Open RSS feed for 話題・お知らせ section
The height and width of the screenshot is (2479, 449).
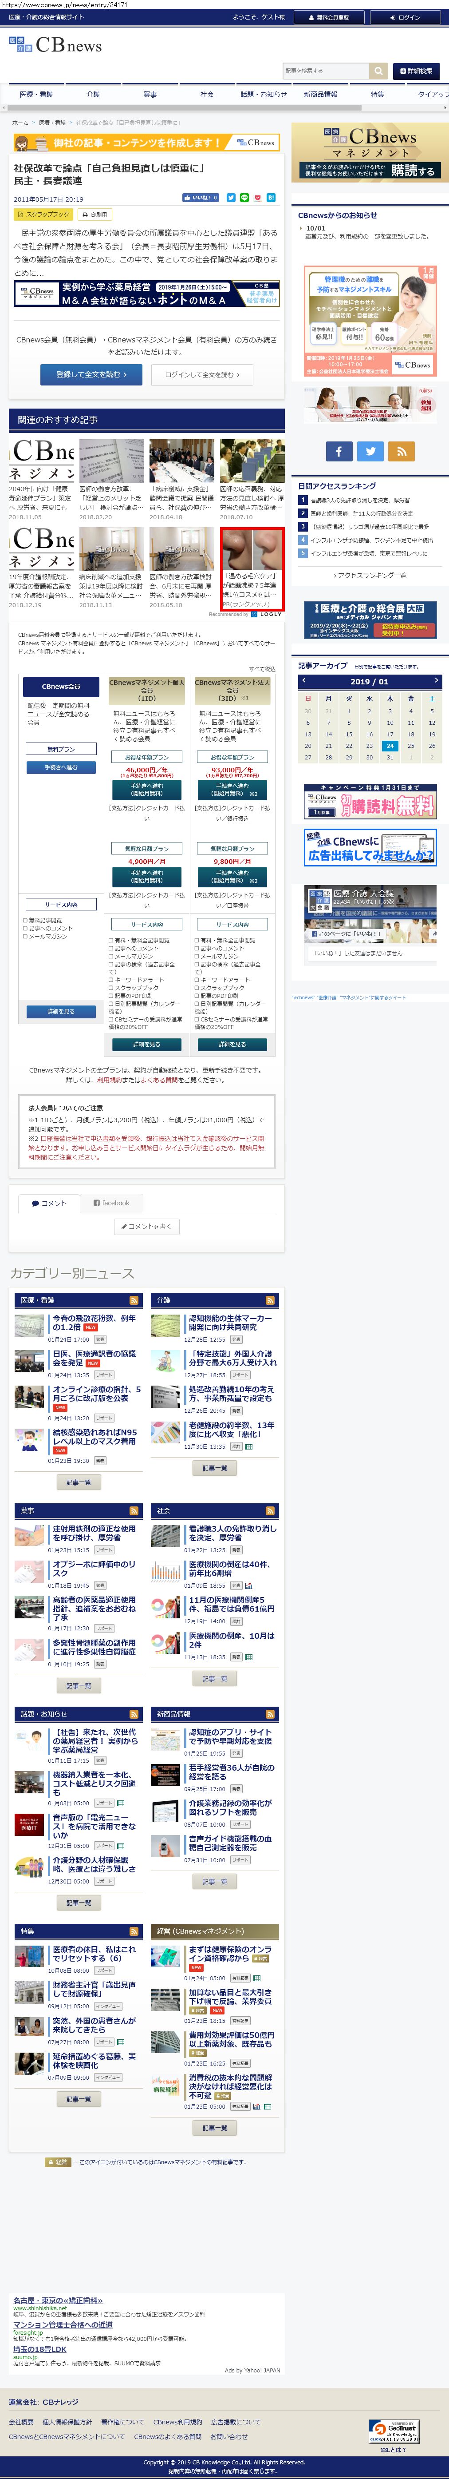point(134,1714)
